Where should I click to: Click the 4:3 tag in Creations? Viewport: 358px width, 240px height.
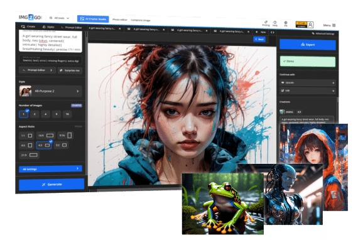click(299, 112)
